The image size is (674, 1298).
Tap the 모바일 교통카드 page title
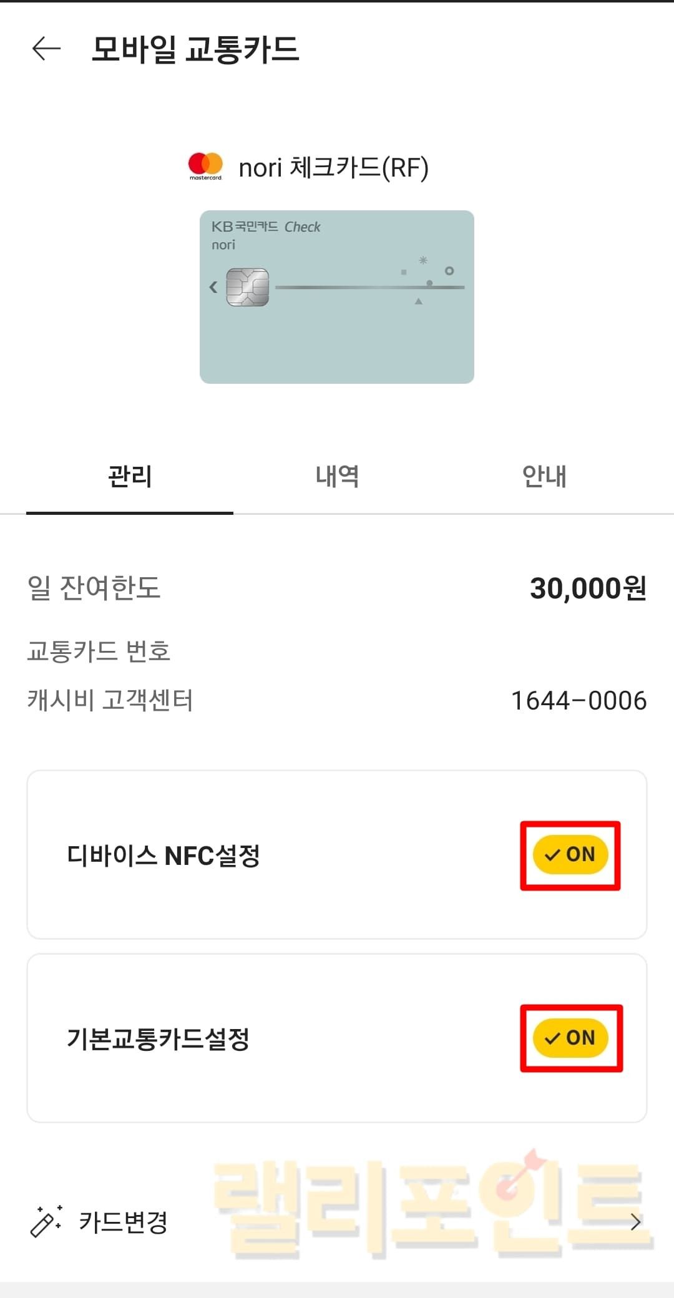pyautogui.click(x=195, y=49)
